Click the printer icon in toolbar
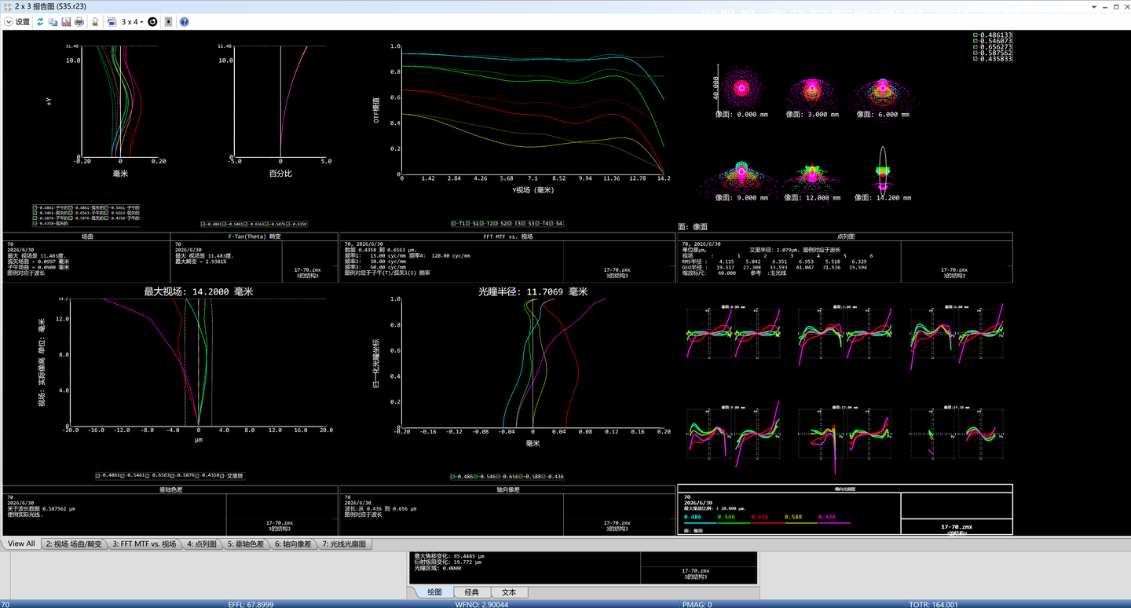 79,22
